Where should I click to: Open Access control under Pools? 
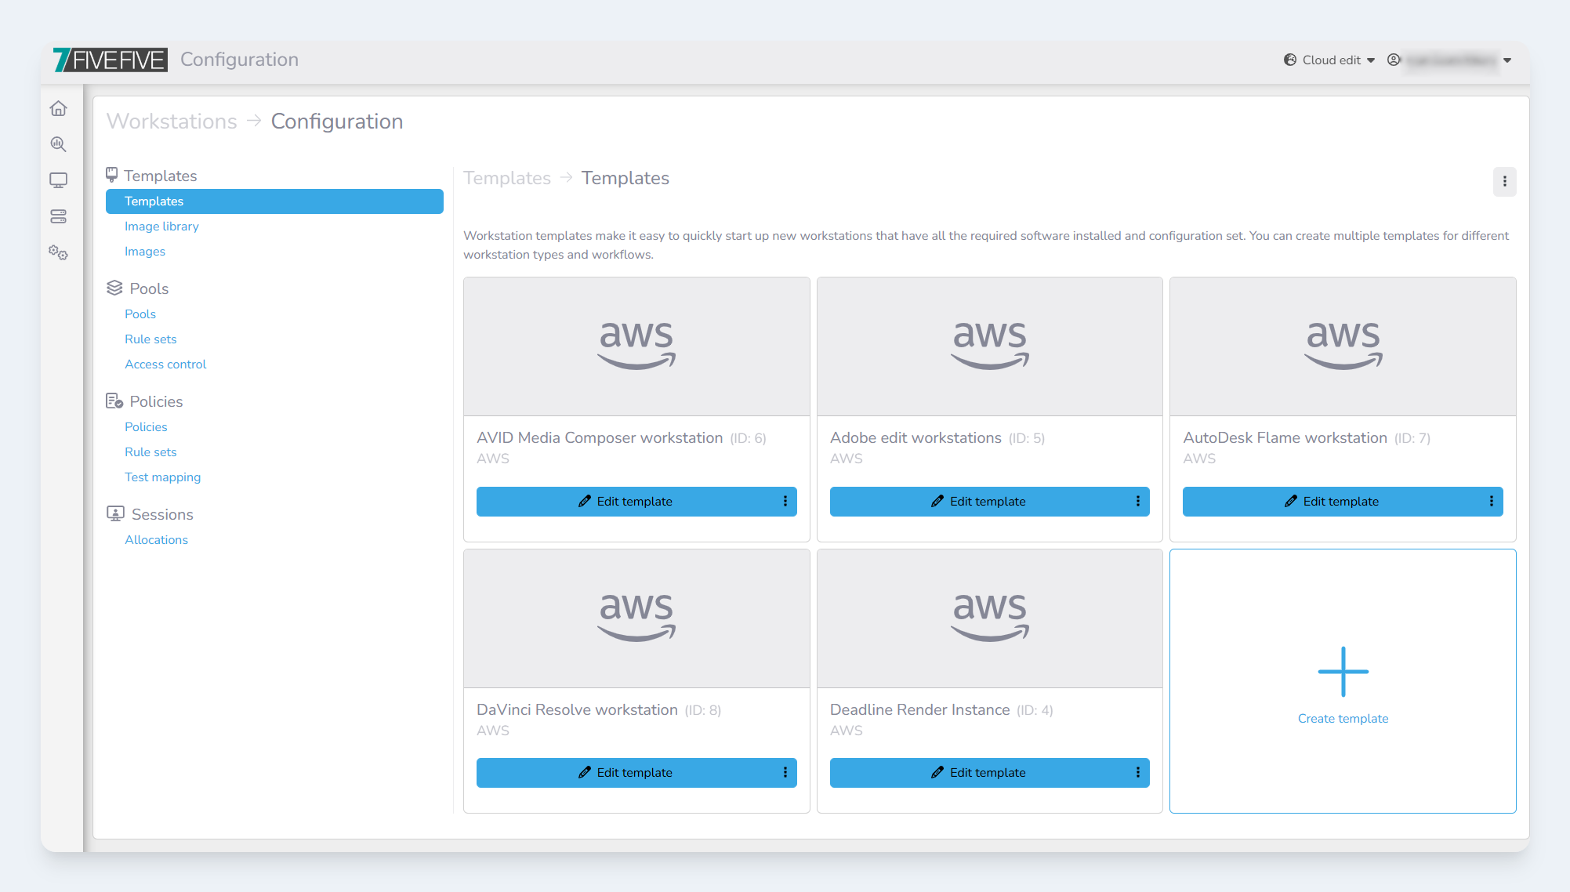point(165,364)
